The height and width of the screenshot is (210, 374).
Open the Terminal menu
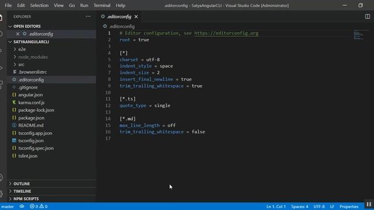[102, 5]
